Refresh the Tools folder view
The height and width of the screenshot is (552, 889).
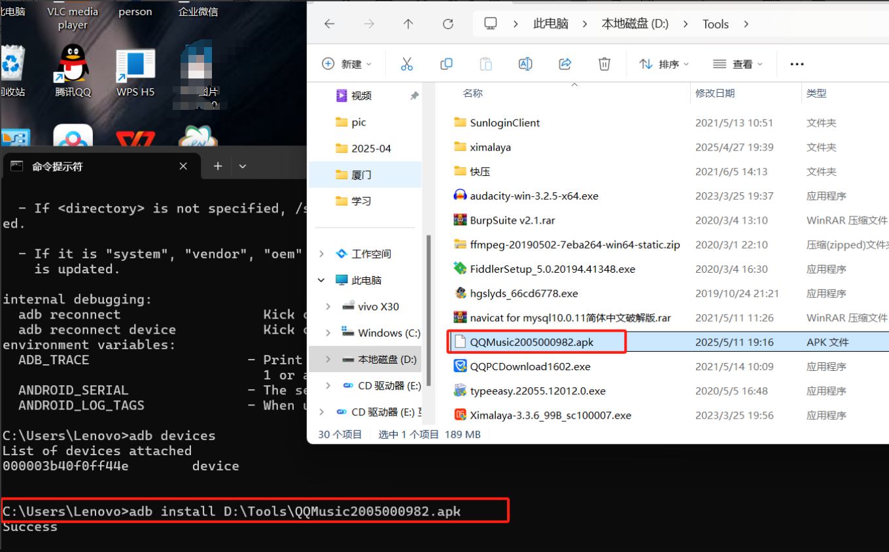point(448,24)
